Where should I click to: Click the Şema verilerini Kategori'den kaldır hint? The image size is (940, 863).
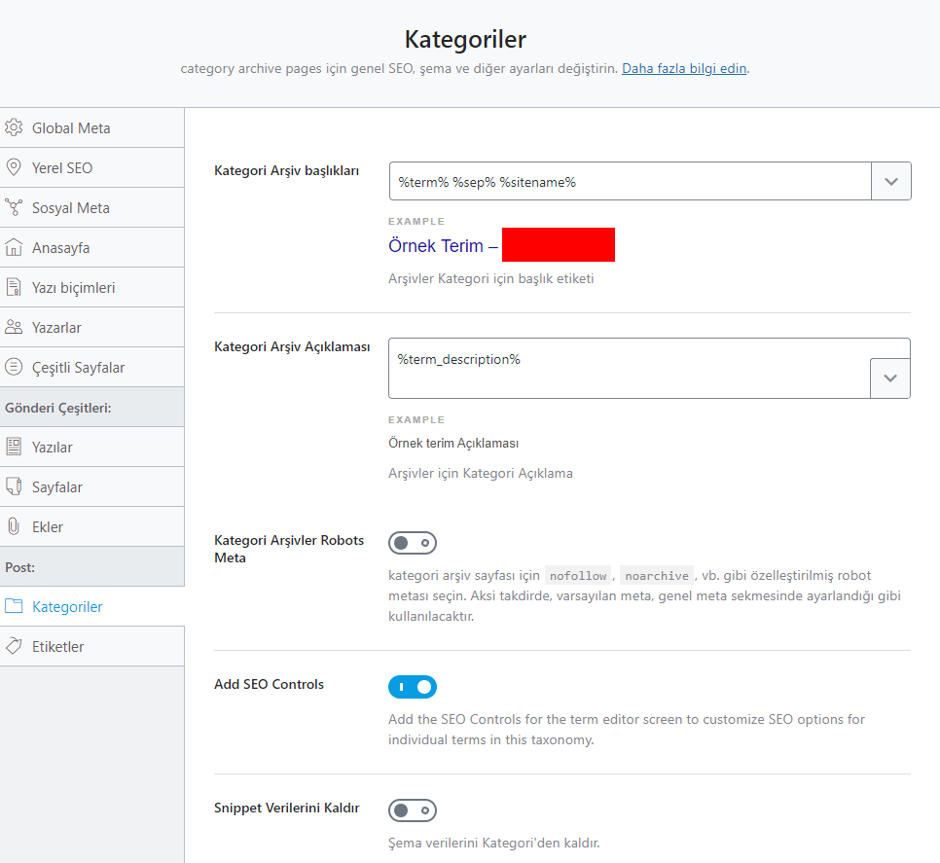pyautogui.click(x=494, y=844)
